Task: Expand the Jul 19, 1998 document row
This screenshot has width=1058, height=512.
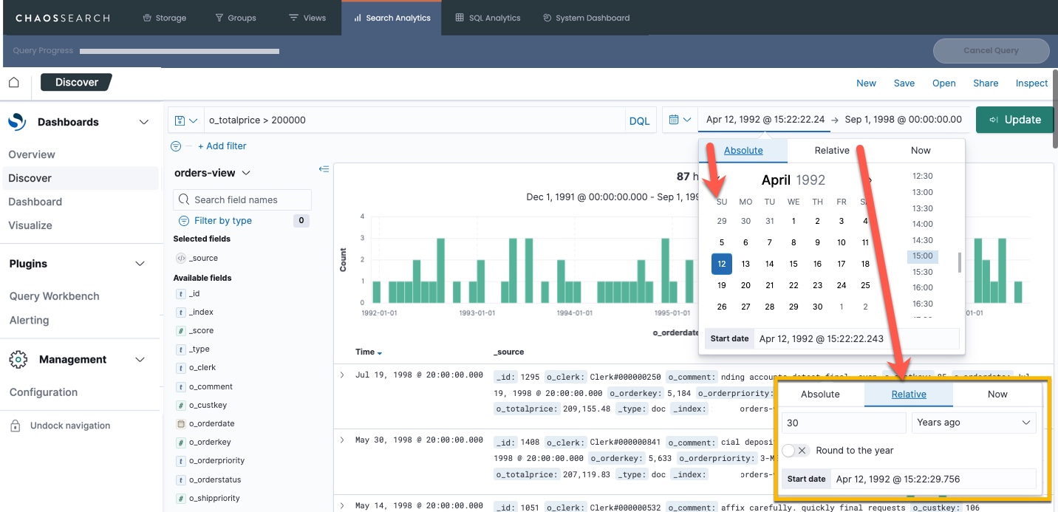Action: 343,375
